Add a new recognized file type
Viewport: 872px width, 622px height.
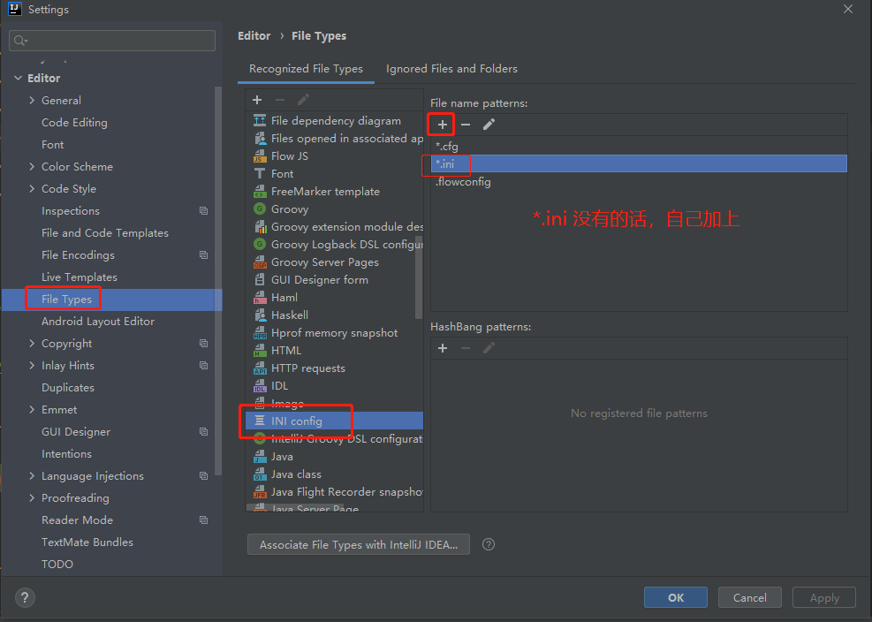point(257,100)
